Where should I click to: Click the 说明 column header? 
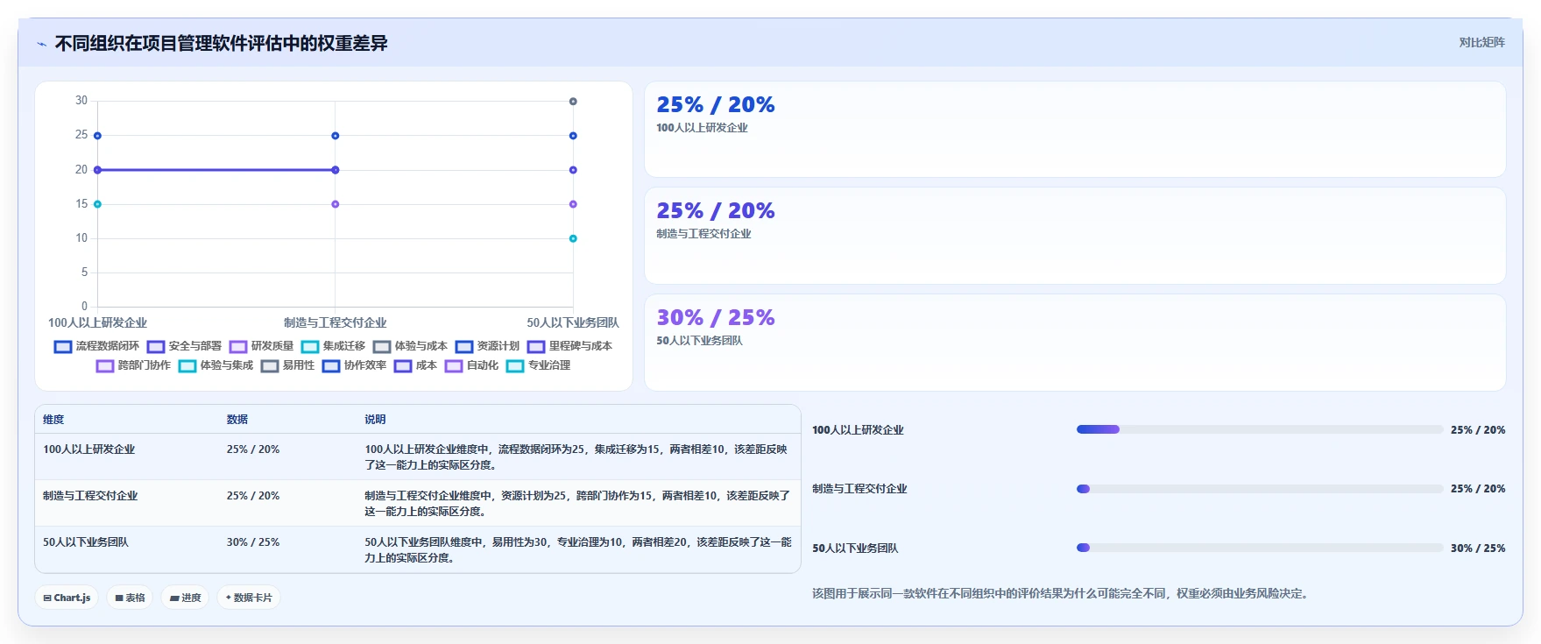pos(375,420)
